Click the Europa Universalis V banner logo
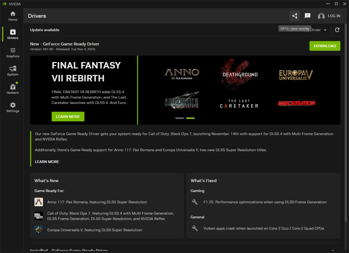This screenshot has width=349, height=253. tap(296, 75)
